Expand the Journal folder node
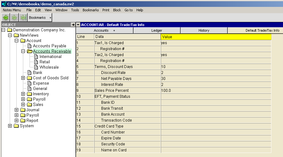Image resolution: width=283 pixels, height=157 pixels. [16, 110]
